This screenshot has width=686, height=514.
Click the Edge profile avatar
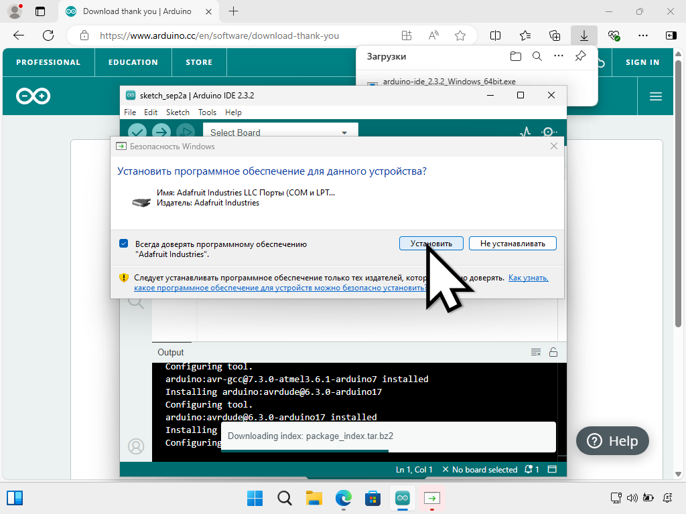coord(15,11)
